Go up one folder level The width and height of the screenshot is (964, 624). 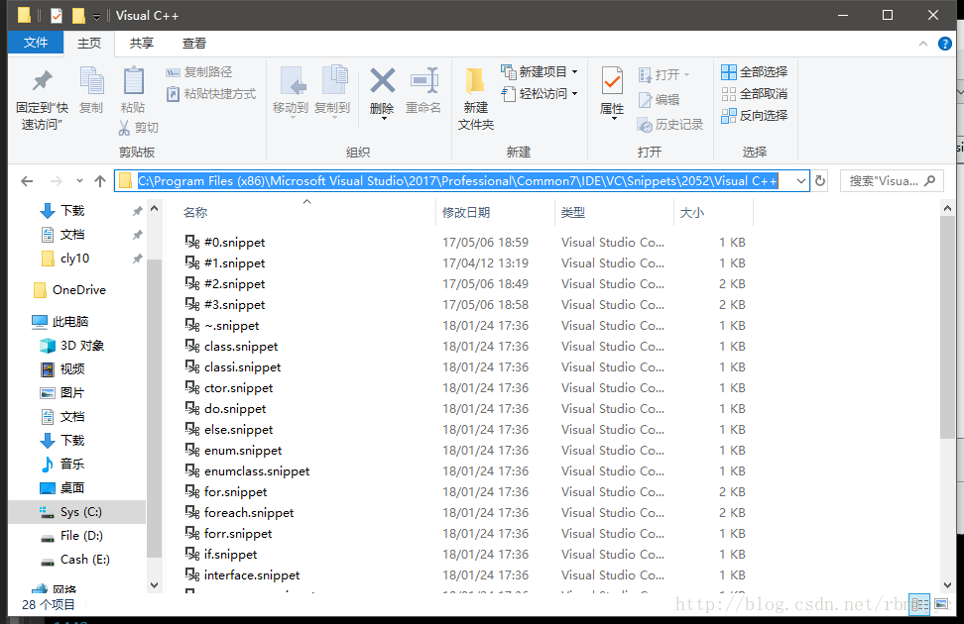[100, 181]
